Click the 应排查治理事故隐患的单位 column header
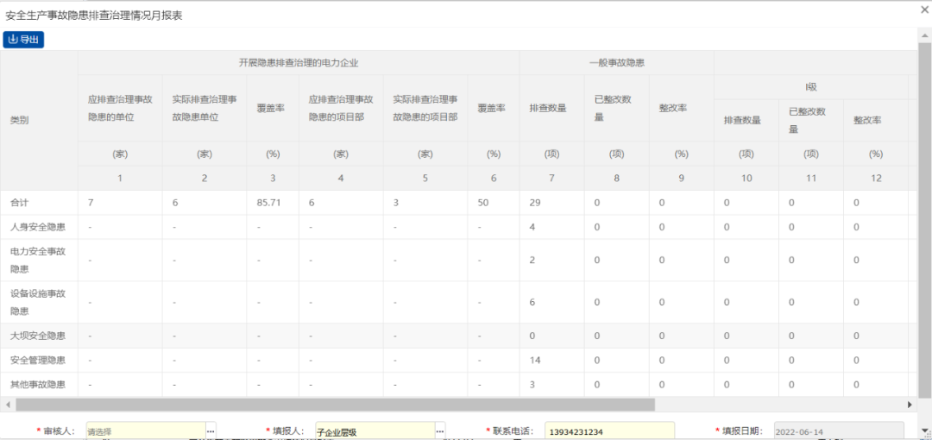 pos(120,108)
